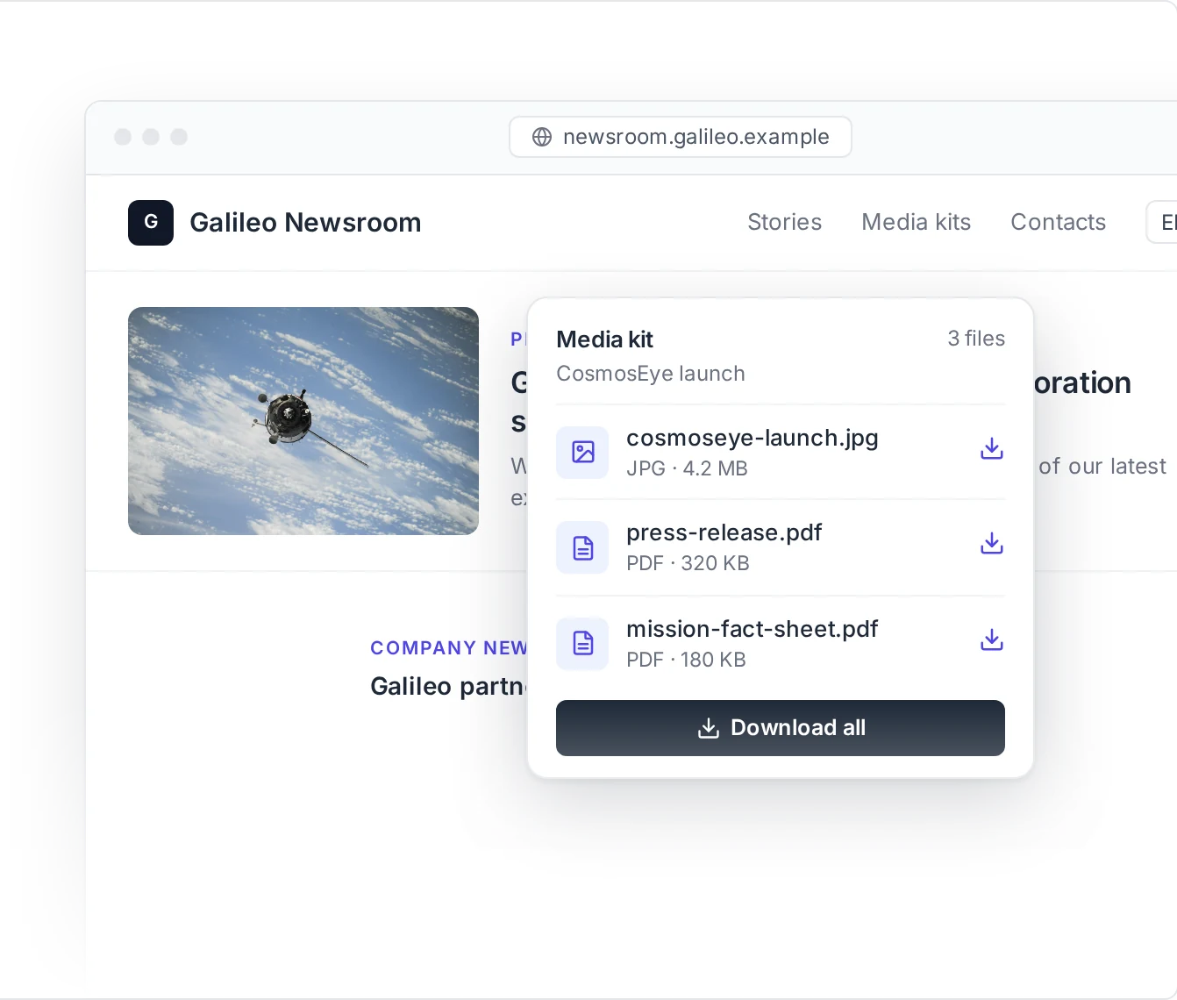1177x1000 pixels.
Task: Click the image file icon for cosmoseye-launch.jpg
Action: (x=582, y=453)
